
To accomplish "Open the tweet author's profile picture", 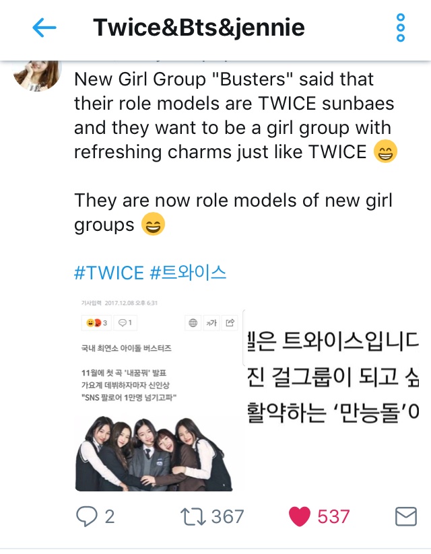I will point(37,75).
